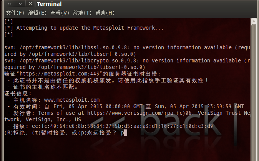
Task: Click the https://metasploit.com:443 URL text
Action: [60, 74]
